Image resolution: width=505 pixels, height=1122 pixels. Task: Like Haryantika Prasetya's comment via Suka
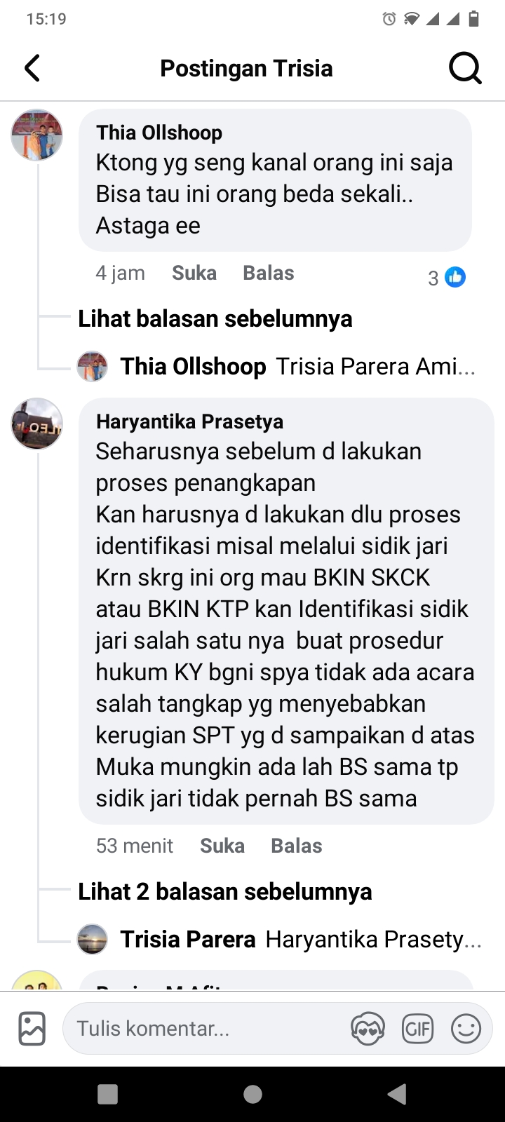222,846
